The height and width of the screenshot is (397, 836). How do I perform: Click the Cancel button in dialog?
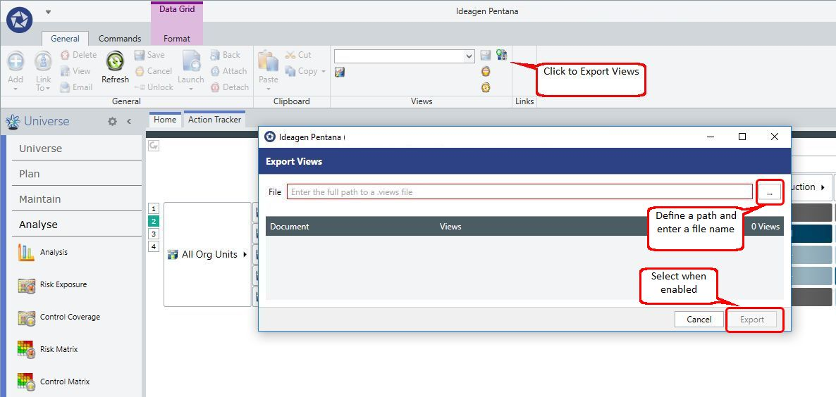pyautogui.click(x=699, y=320)
